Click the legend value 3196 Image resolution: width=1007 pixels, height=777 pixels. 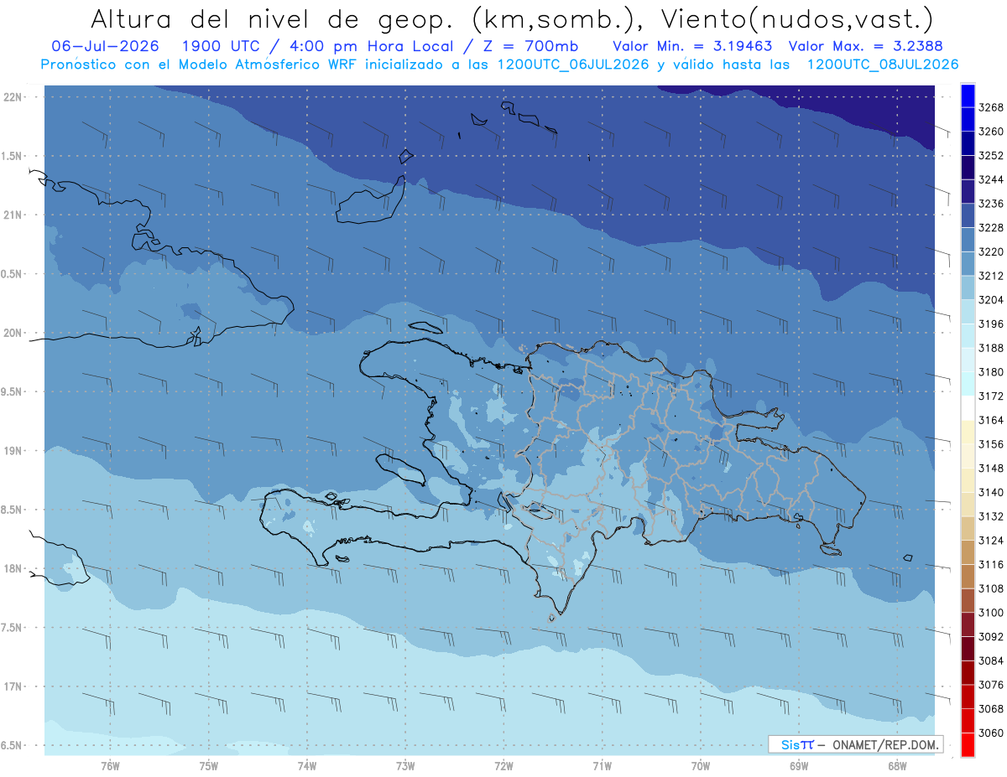pyautogui.click(x=990, y=324)
